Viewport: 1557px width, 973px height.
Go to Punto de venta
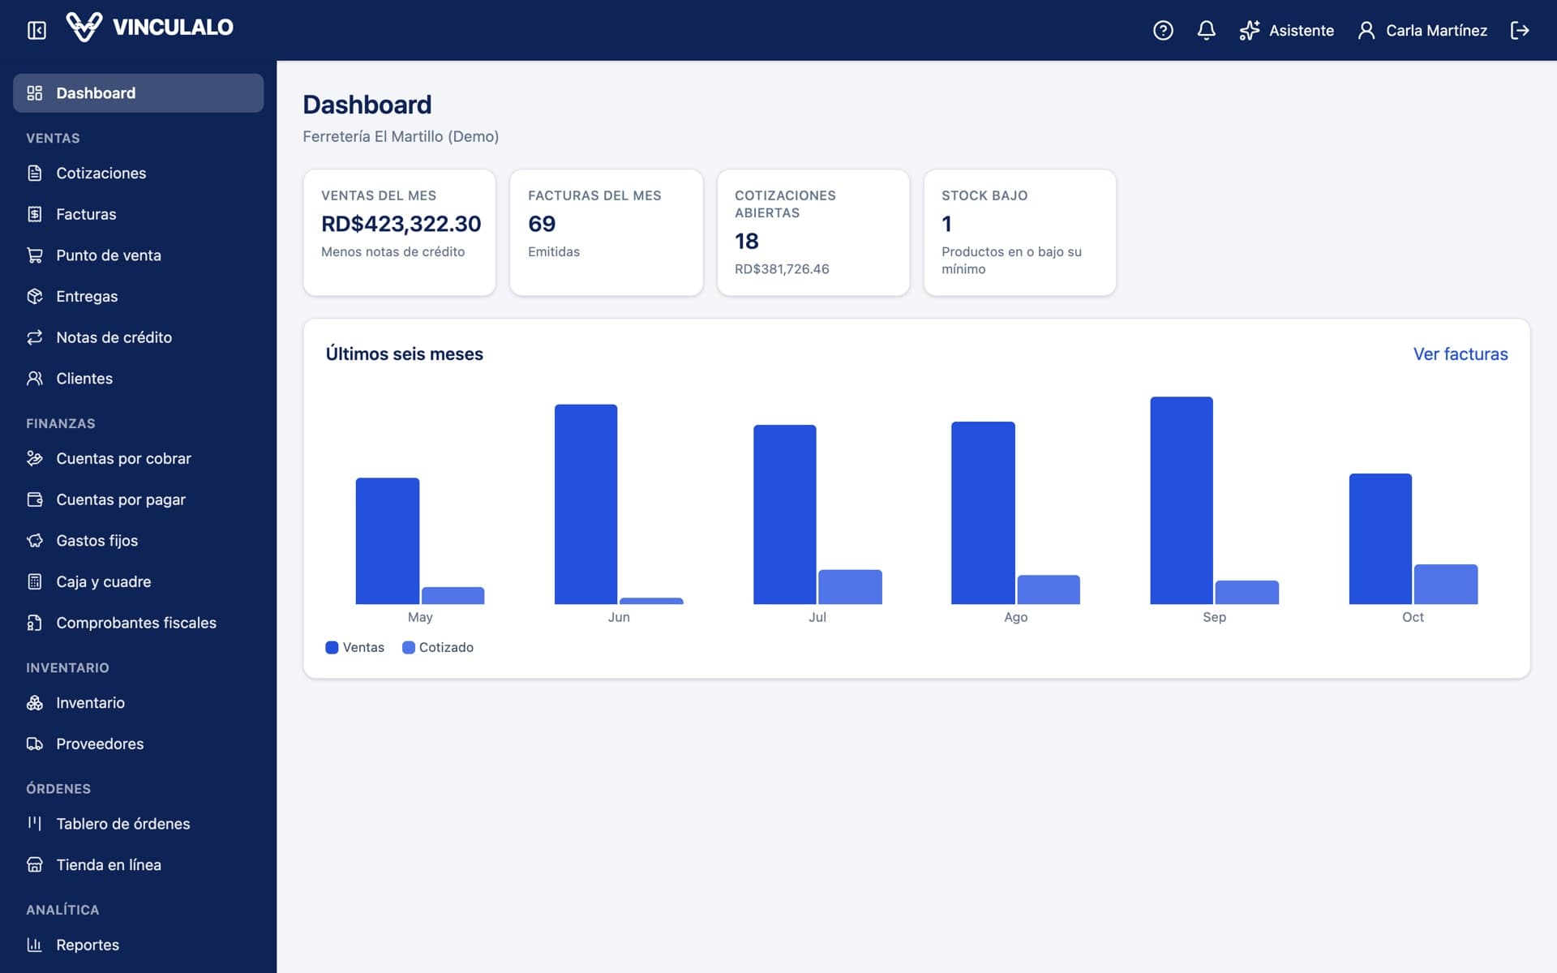pyautogui.click(x=138, y=255)
